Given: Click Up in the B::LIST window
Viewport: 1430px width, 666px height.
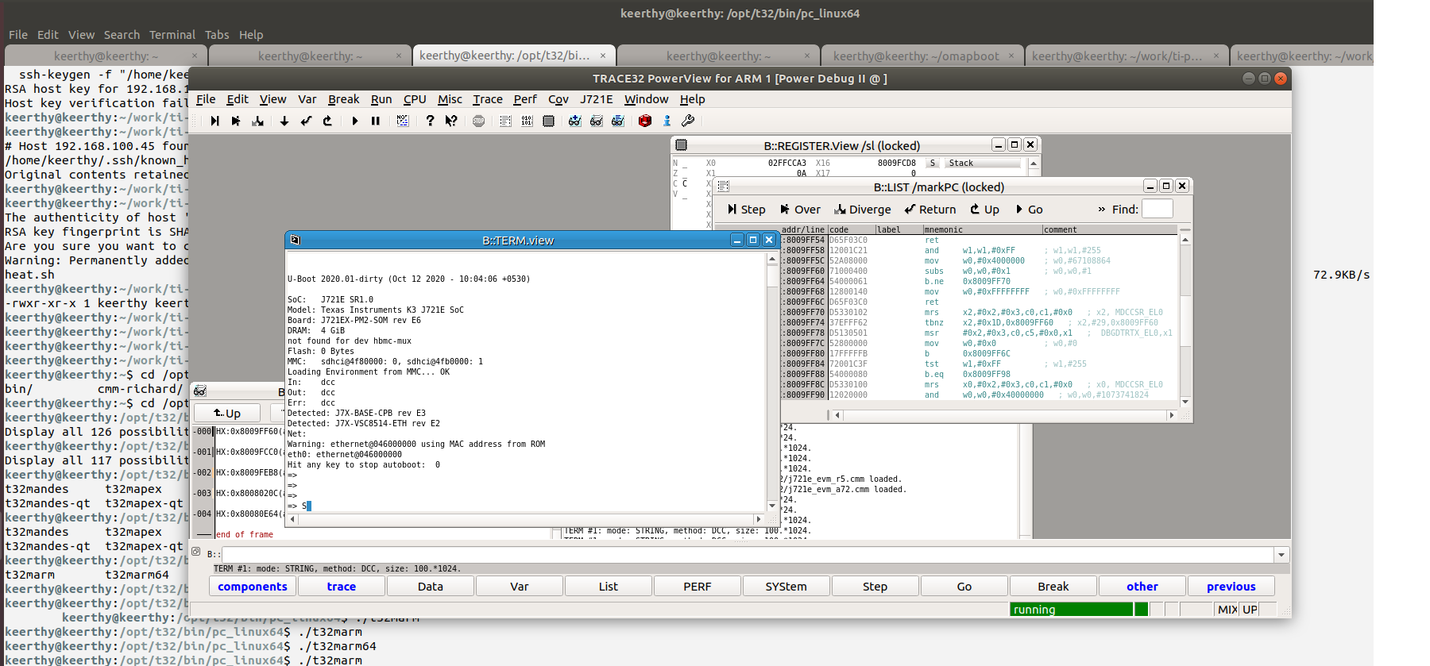Looking at the screenshot, I should click(985, 210).
